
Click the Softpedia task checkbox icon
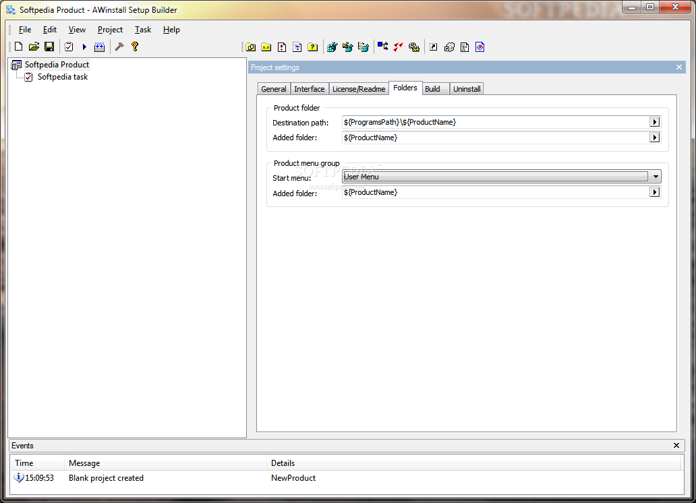[x=28, y=78]
